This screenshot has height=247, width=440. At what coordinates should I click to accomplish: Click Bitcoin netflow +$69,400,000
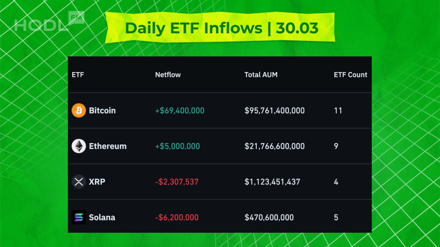[180, 110]
